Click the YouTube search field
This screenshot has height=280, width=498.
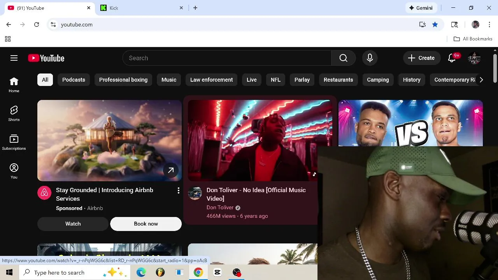227,58
